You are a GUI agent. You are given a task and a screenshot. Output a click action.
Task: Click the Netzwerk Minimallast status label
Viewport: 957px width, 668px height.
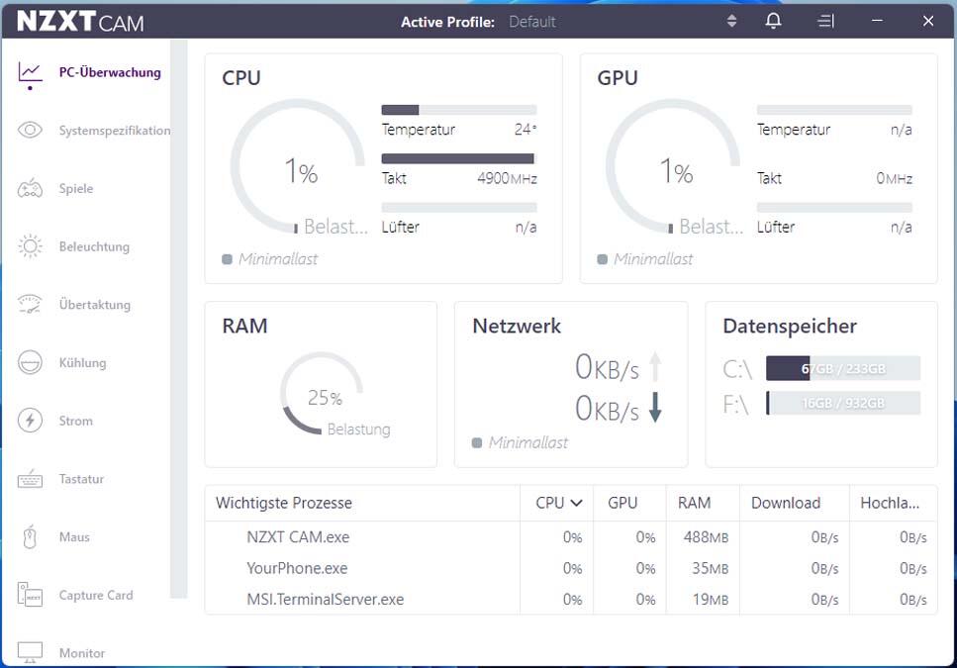click(527, 443)
